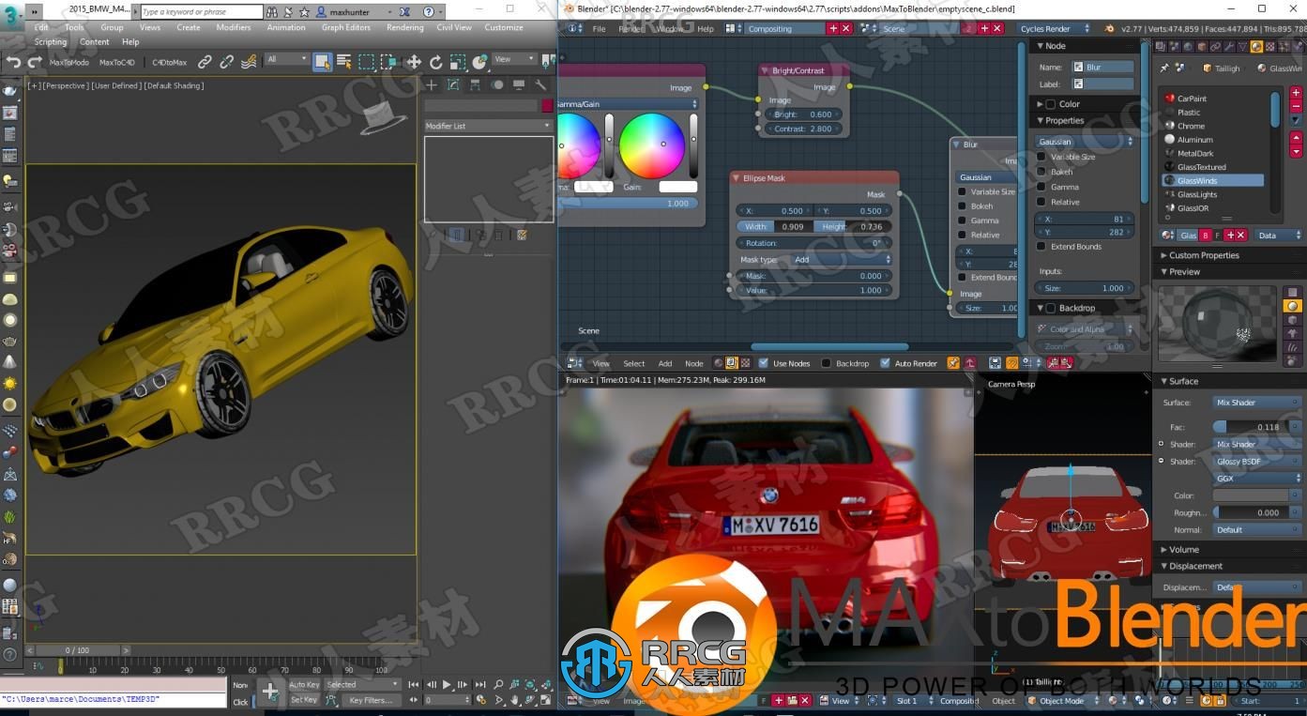The image size is (1307, 716).
Task: Click the Blur node Name field
Action: click(x=1103, y=68)
